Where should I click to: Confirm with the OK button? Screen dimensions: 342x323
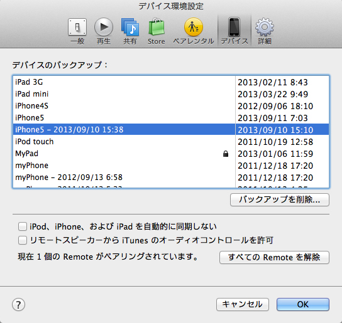tap(303, 304)
